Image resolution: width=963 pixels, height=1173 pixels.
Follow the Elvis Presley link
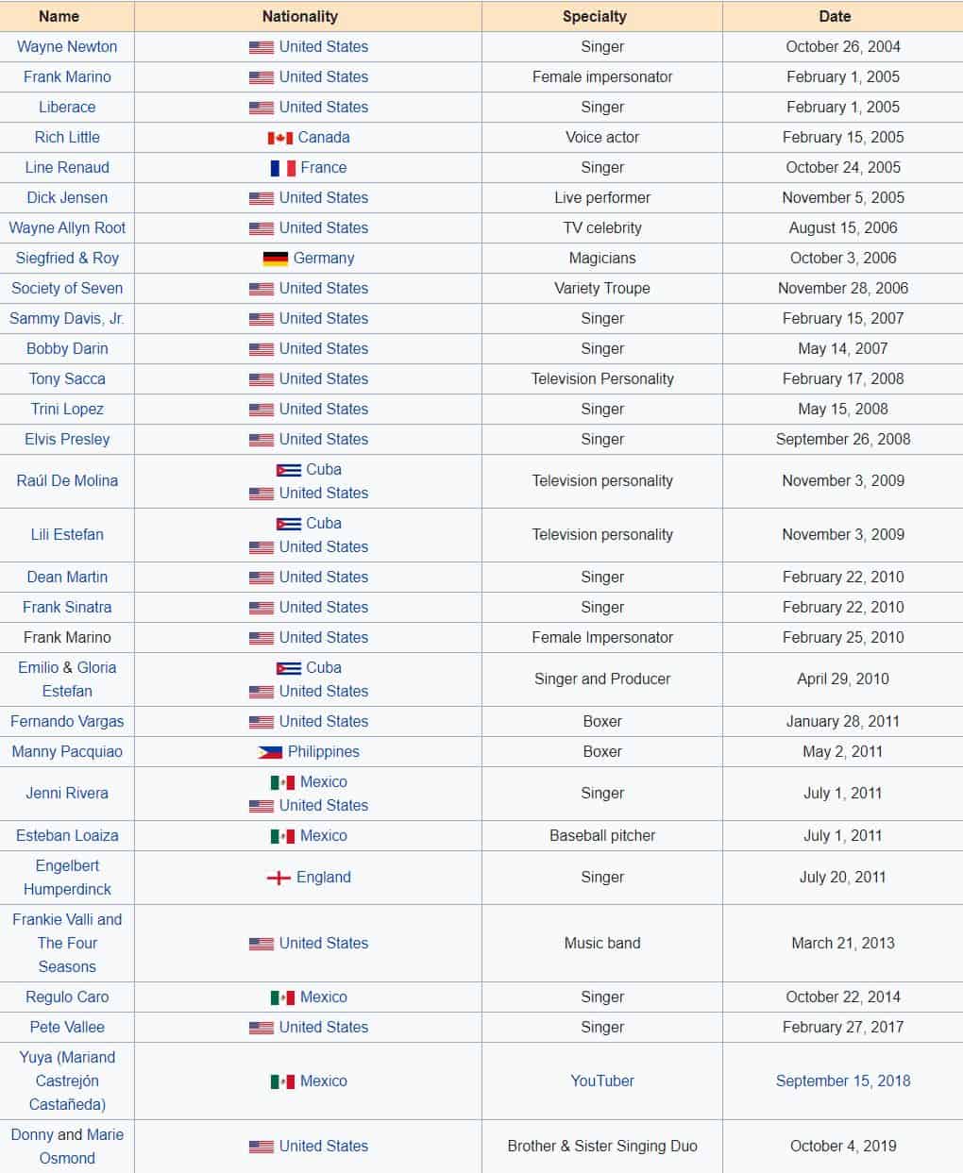(67, 439)
